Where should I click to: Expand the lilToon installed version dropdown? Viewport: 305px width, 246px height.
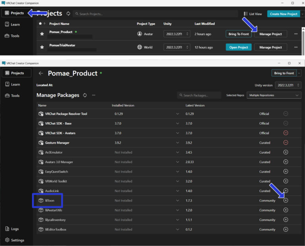tap(178, 200)
